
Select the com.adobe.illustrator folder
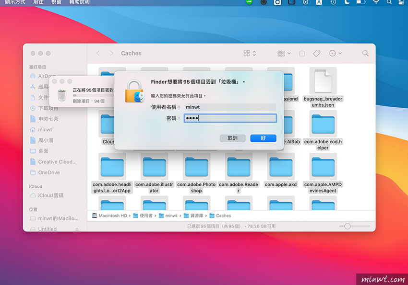154,167
